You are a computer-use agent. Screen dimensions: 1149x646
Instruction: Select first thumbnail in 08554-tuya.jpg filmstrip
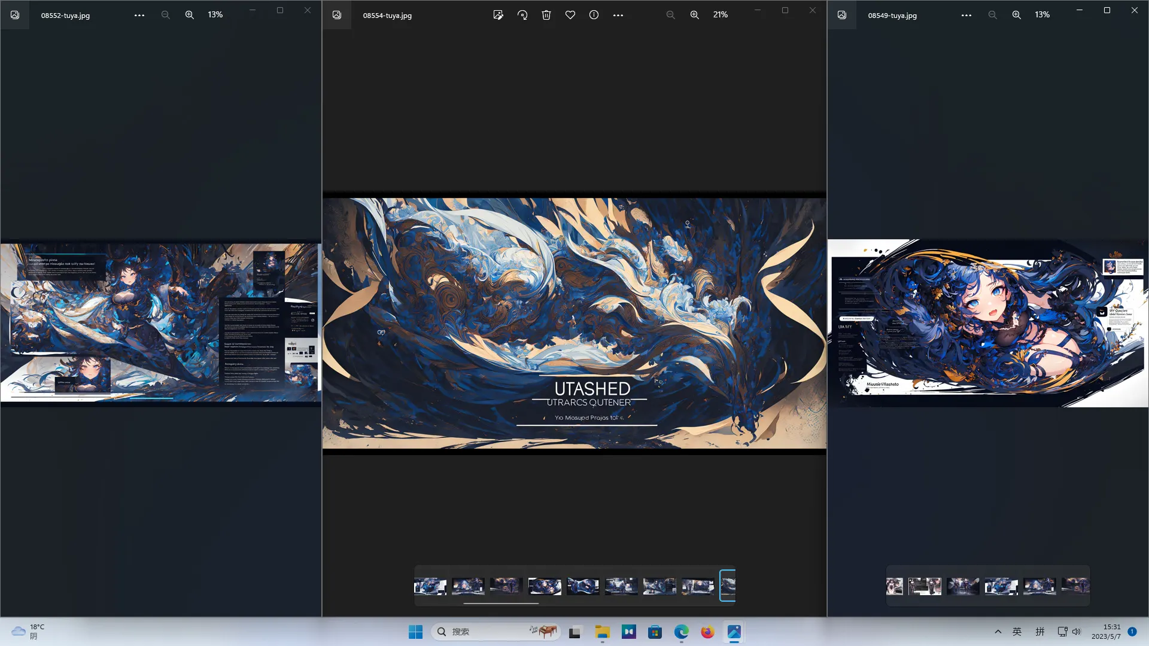pos(430,586)
